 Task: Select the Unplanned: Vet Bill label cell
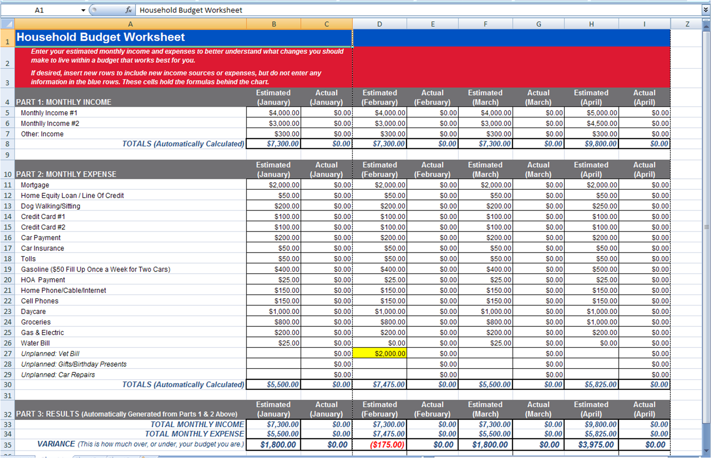coord(130,353)
